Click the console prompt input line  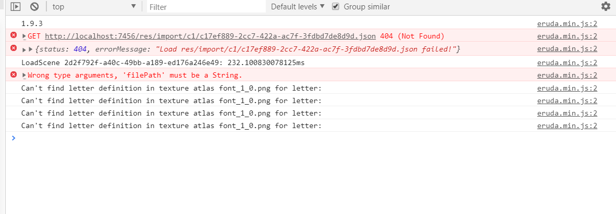[261, 138]
